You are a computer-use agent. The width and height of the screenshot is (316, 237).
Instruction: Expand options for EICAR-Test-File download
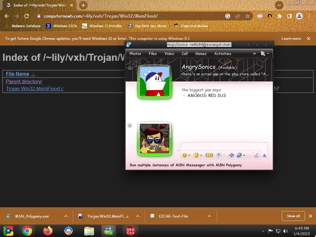click(210, 216)
